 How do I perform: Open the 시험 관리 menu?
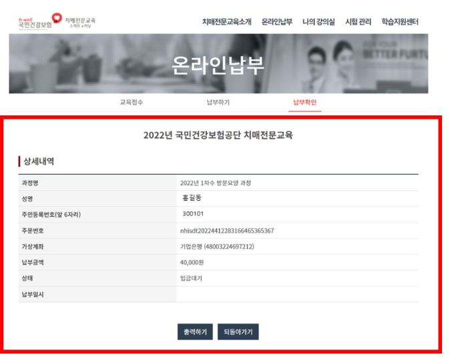click(x=358, y=21)
